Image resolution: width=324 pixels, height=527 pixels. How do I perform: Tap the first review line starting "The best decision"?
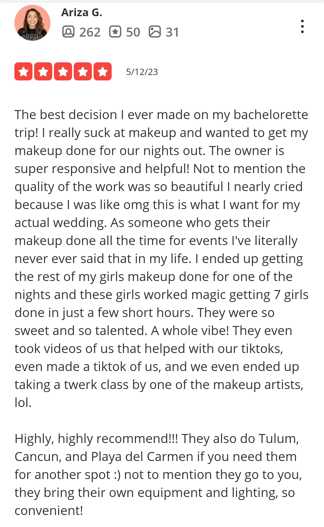(161, 115)
